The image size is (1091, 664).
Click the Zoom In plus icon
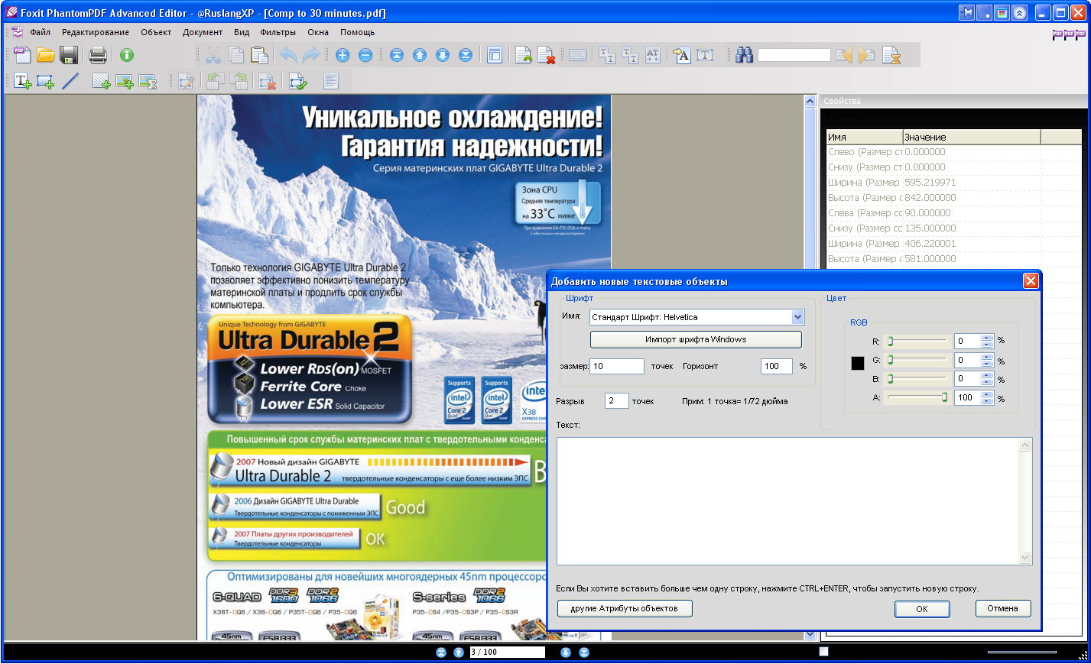click(x=343, y=55)
